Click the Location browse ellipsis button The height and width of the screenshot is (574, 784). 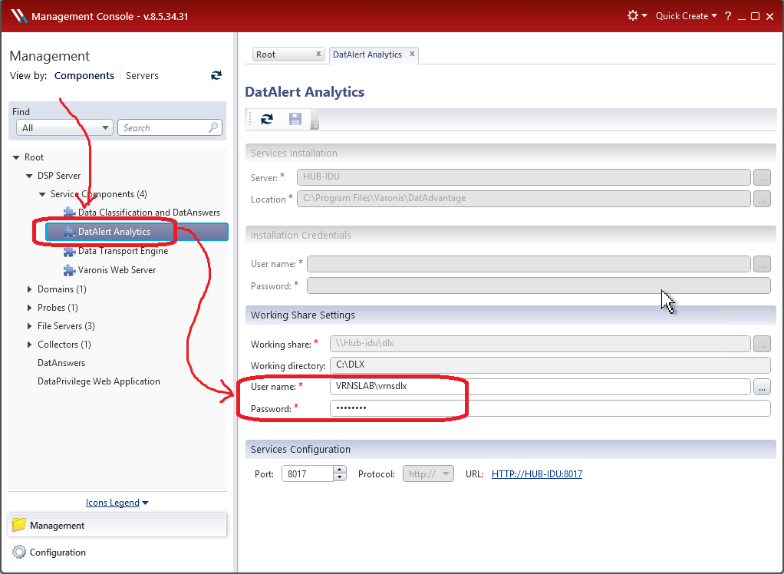tap(762, 199)
